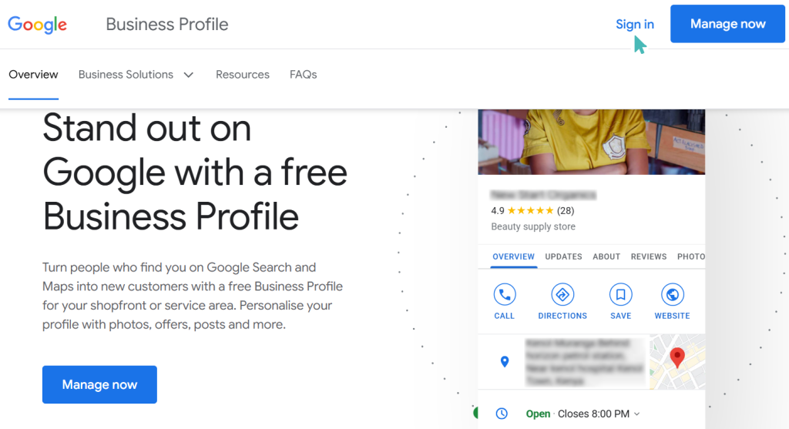Click the yellow shirt business photo
Image resolution: width=789 pixels, height=429 pixels.
point(591,142)
